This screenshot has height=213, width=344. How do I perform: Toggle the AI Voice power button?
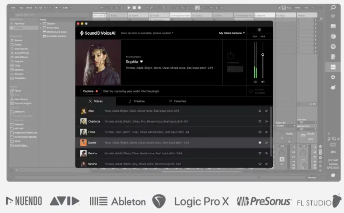click(251, 91)
